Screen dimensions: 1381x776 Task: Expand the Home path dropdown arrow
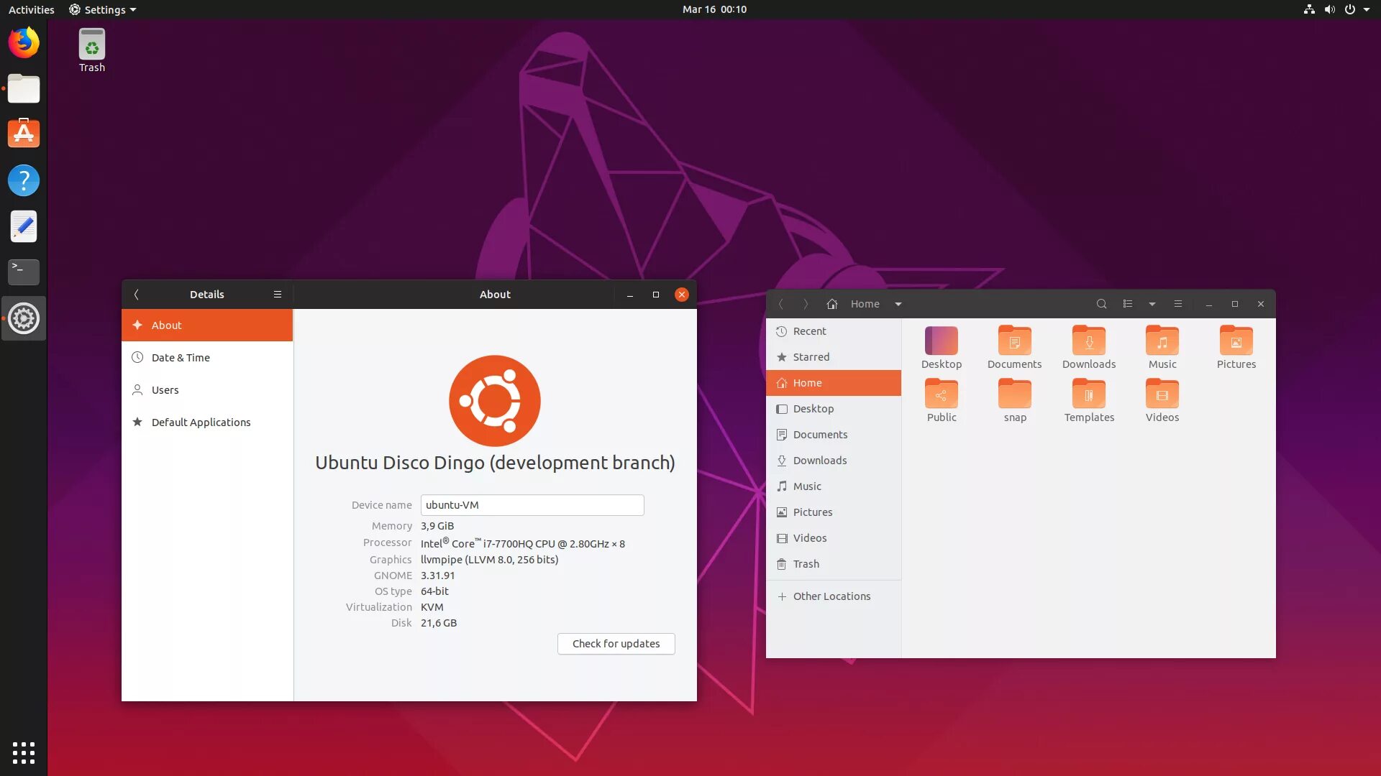pyautogui.click(x=898, y=304)
